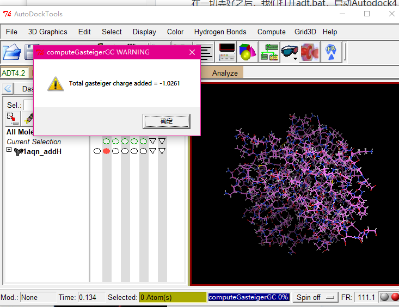
Task: Click the colored 3D shapes icon
Action: (248, 52)
